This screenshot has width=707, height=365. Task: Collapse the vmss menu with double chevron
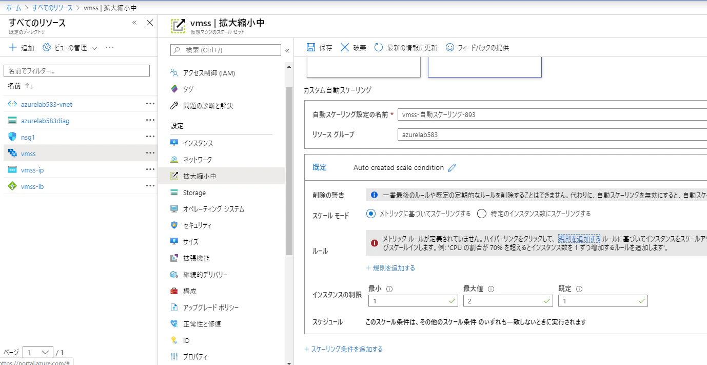[287, 50]
